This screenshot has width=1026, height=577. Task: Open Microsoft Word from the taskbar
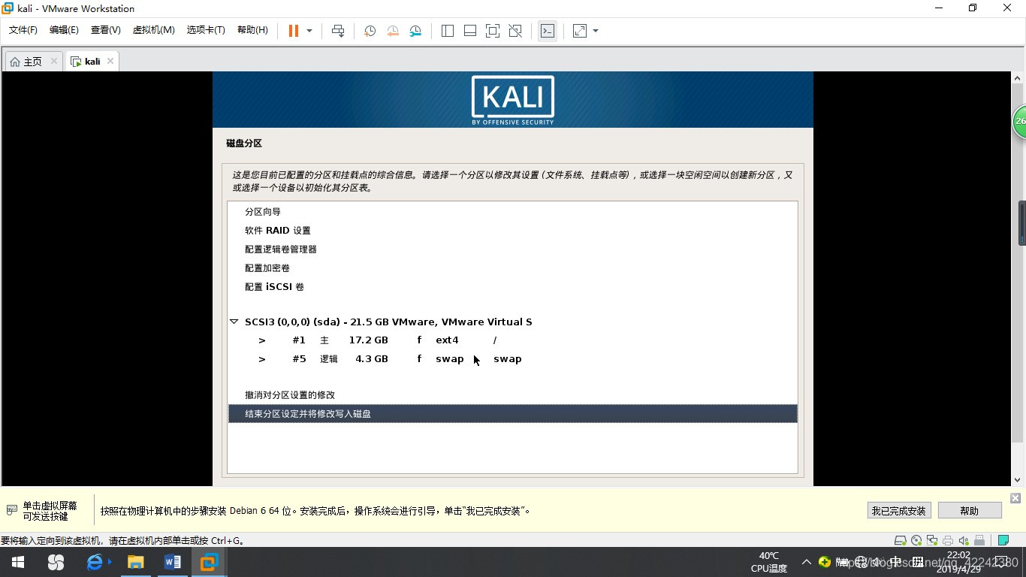tap(172, 562)
